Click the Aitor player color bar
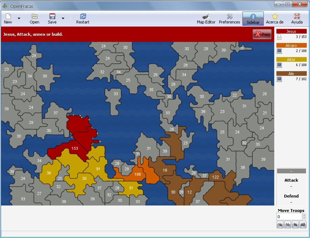 tap(292, 59)
